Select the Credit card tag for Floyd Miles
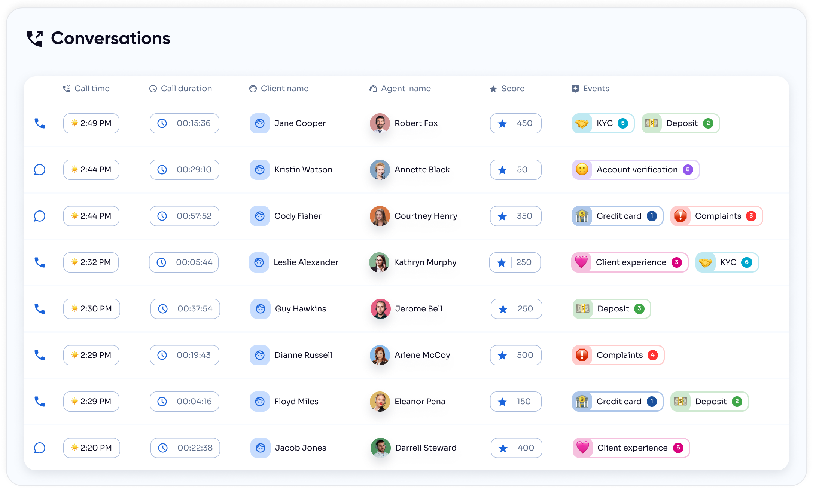813x492 pixels. tap(618, 402)
